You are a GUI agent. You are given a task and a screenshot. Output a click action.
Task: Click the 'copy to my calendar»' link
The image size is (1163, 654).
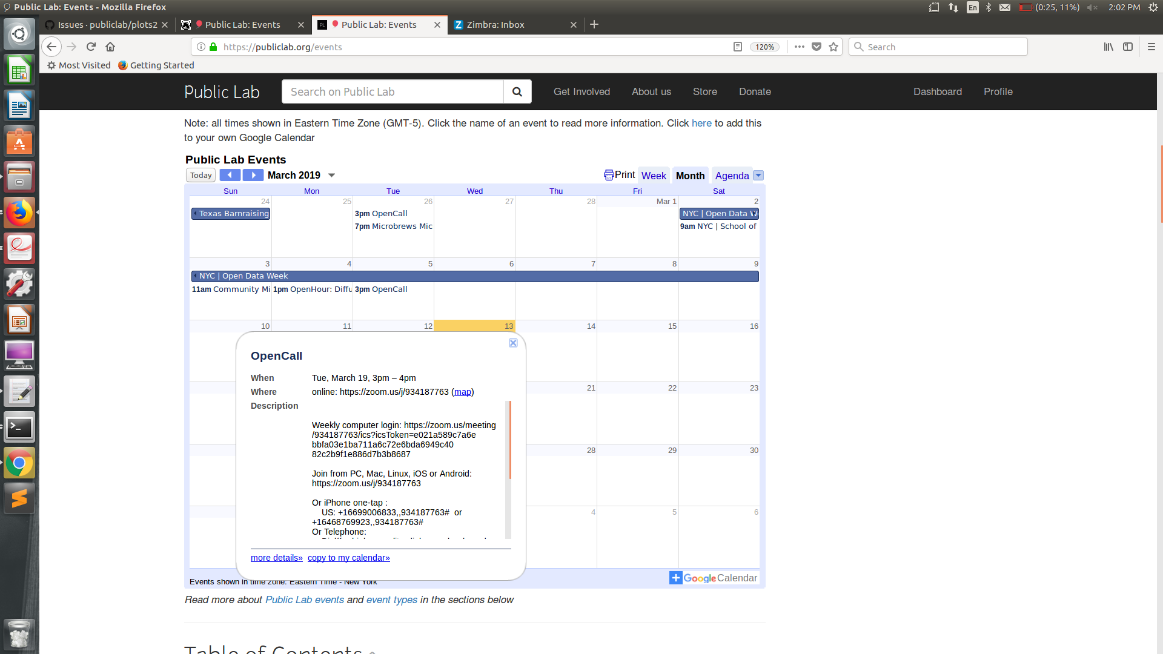pos(348,558)
